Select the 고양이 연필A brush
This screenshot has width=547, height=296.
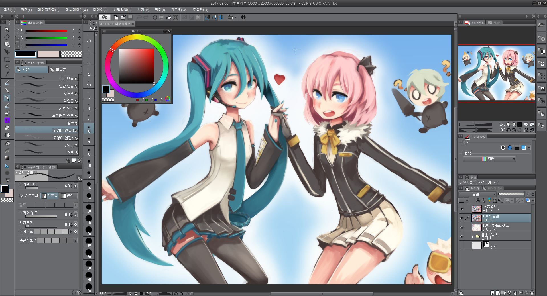point(47,138)
